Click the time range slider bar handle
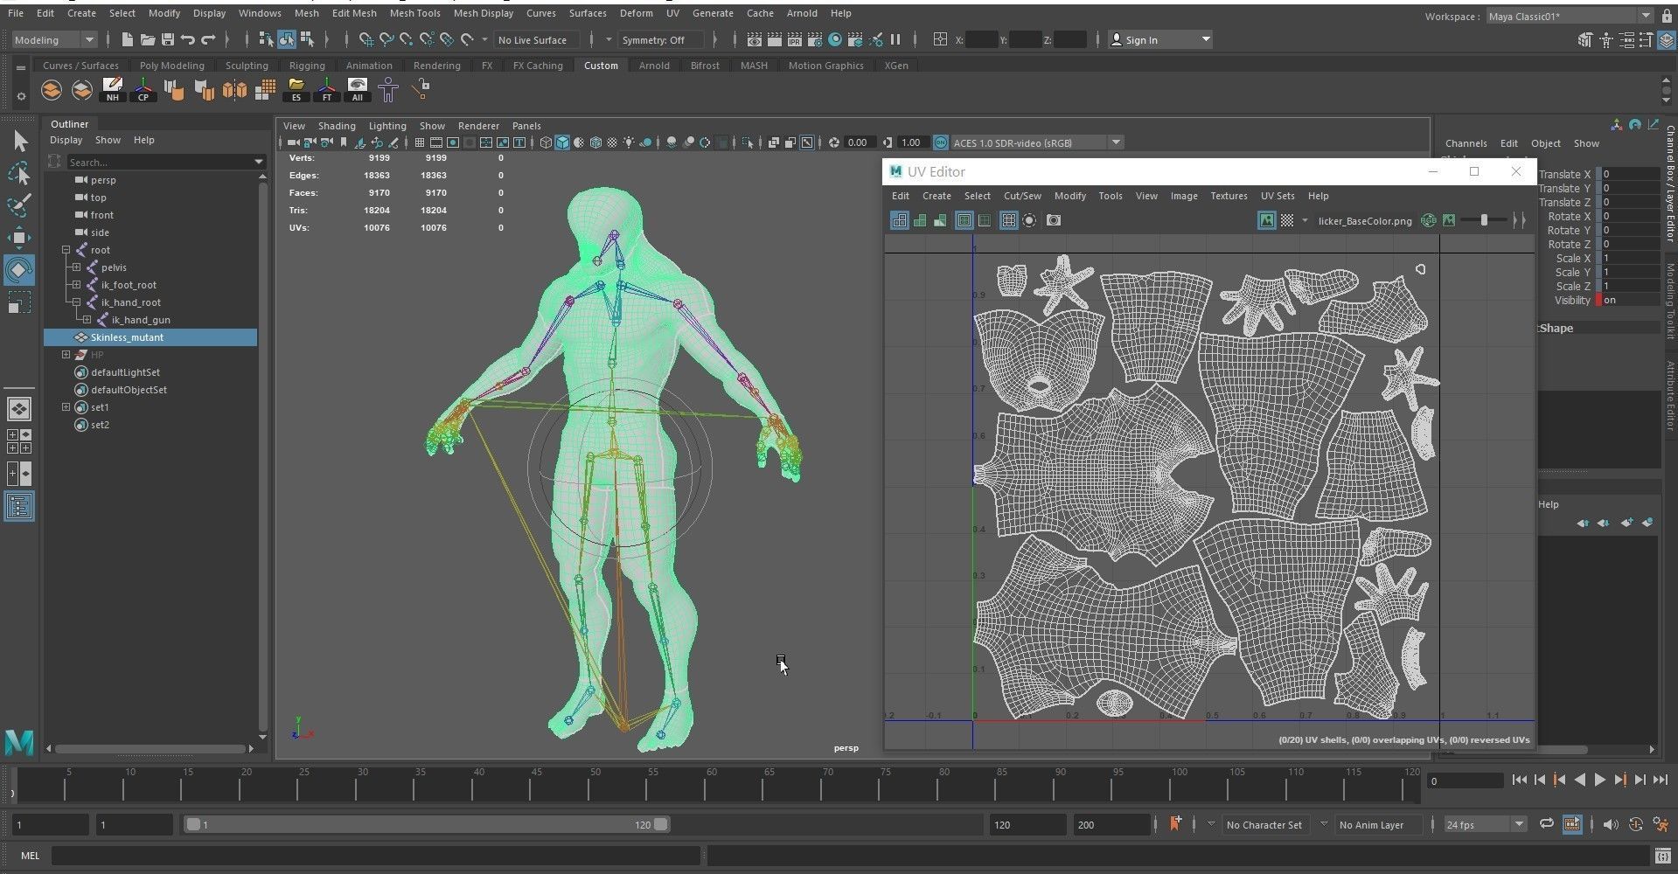Viewport: 1678px width, 874px height. [x=428, y=824]
